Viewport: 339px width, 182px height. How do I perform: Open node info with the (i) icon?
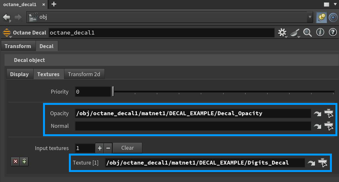tap(320, 32)
